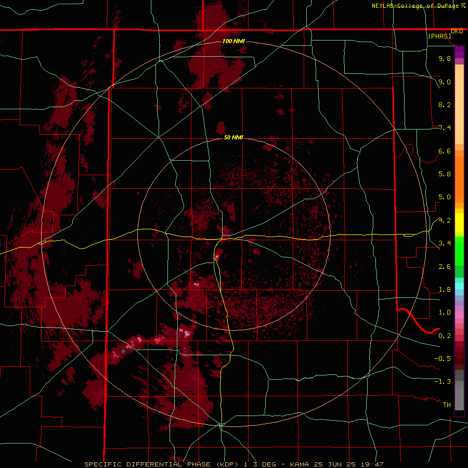468x468 pixels.
Task: Click the 0.2 legend value
Action: click(445, 336)
